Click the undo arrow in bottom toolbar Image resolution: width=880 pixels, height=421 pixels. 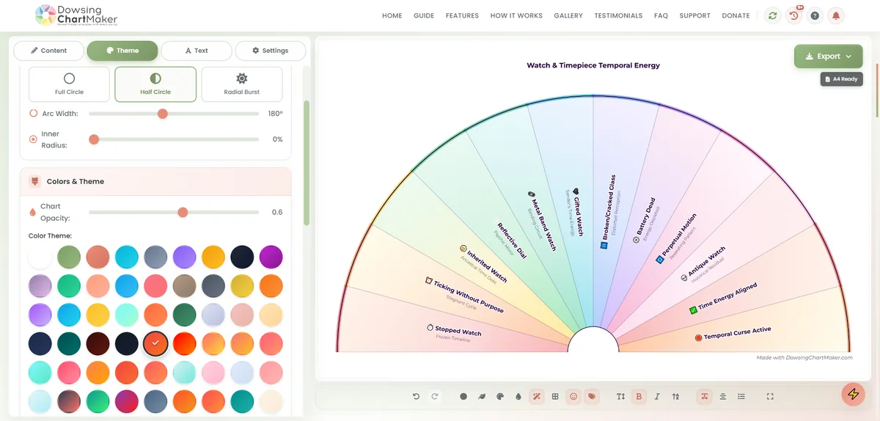point(416,396)
